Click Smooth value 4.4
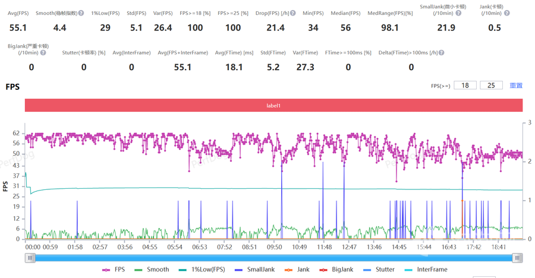 (59, 27)
